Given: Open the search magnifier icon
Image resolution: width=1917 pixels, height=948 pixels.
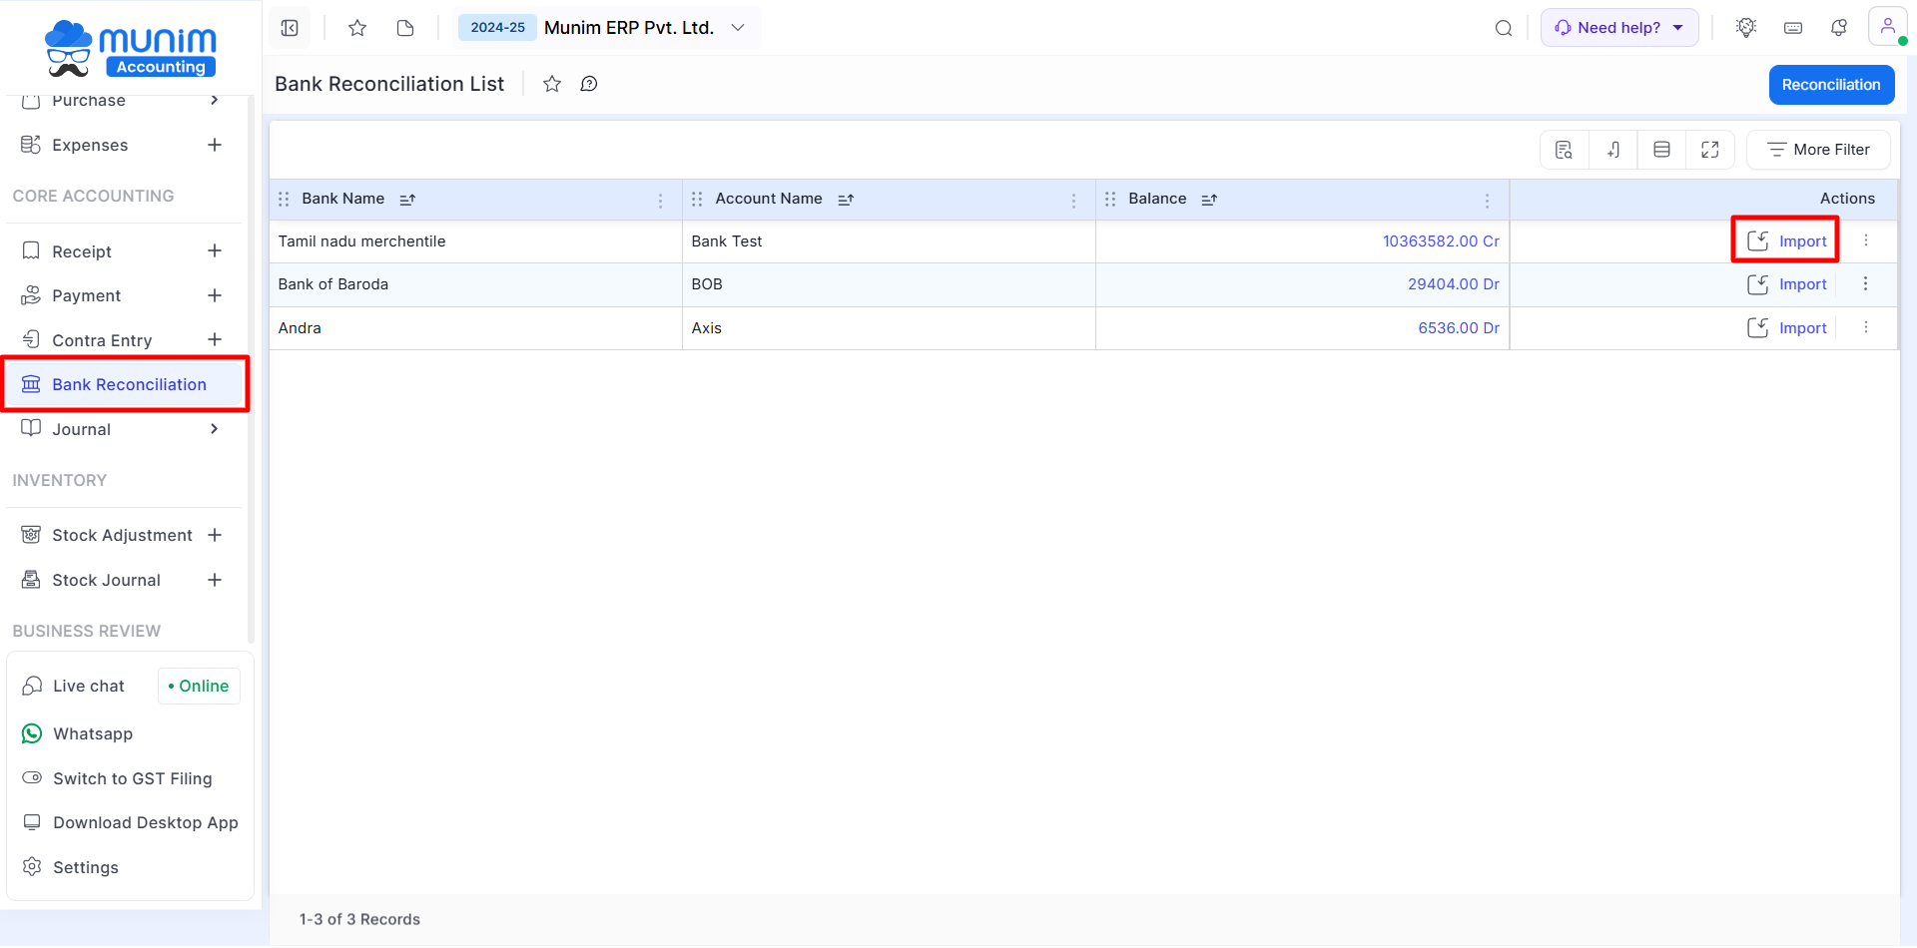Looking at the screenshot, I should click(x=1504, y=28).
